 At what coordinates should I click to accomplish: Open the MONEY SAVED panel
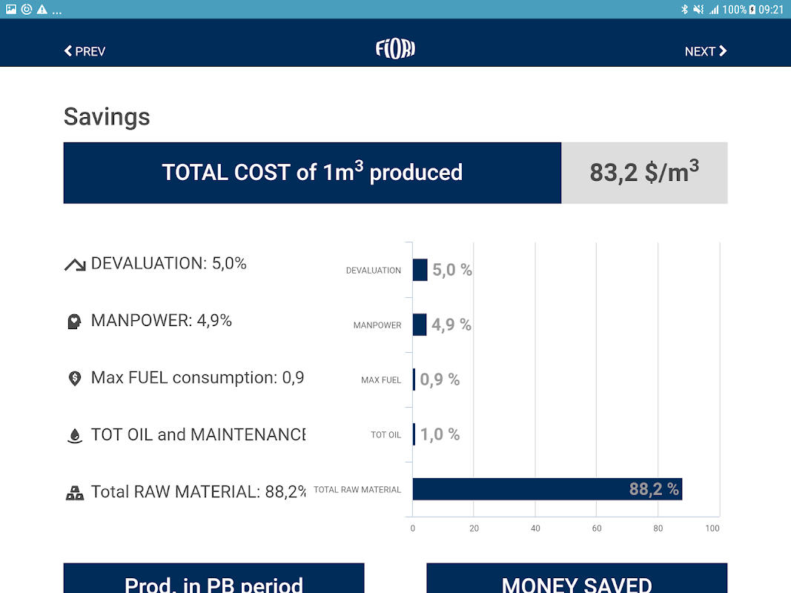[577, 580]
